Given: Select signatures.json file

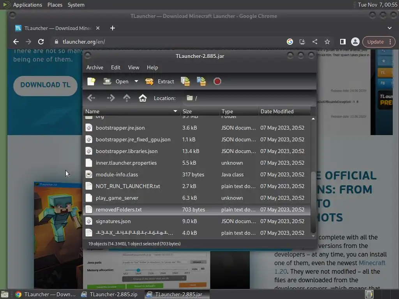Looking at the screenshot, I should pyautogui.click(x=197, y=221).
